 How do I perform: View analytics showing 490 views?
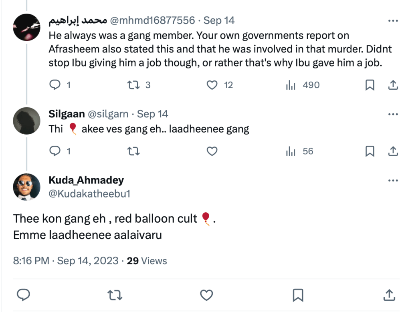(291, 85)
